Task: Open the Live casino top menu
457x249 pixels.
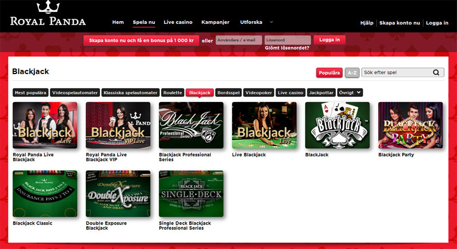Action: 178,22
